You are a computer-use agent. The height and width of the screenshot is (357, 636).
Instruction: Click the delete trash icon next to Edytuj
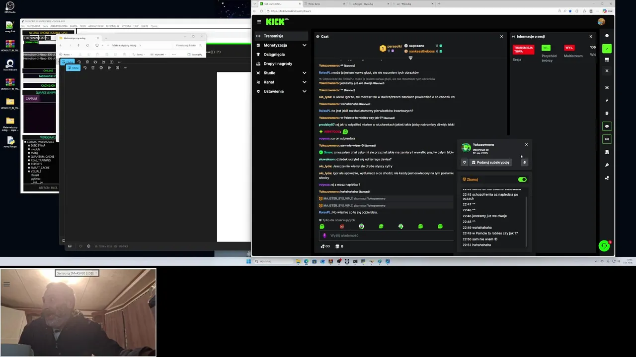tap(93, 68)
